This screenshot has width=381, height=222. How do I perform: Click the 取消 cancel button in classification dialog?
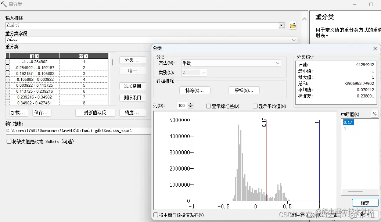pos(365,214)
